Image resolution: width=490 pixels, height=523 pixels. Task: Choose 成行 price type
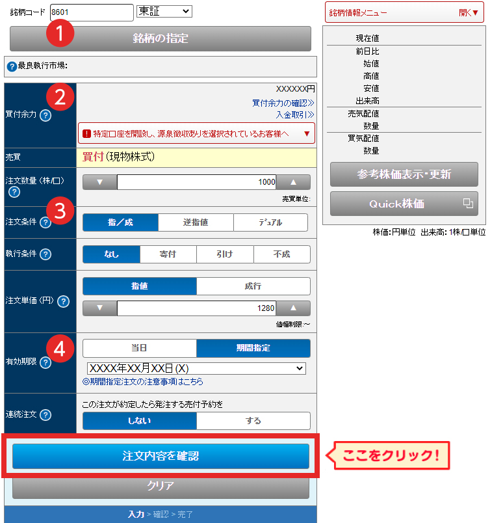tap(253, 286)
